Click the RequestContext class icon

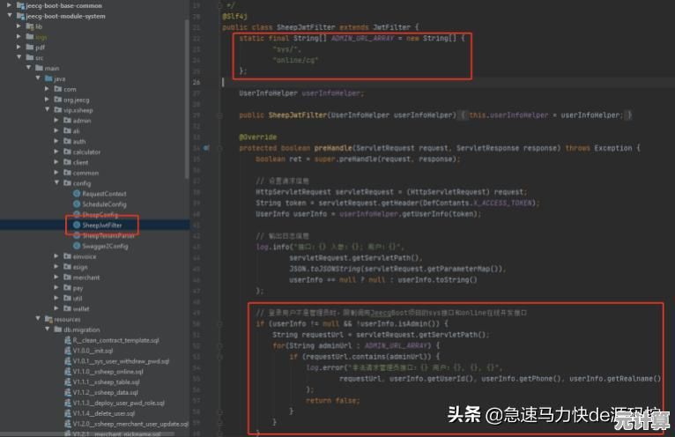click(x=77, y=194)
